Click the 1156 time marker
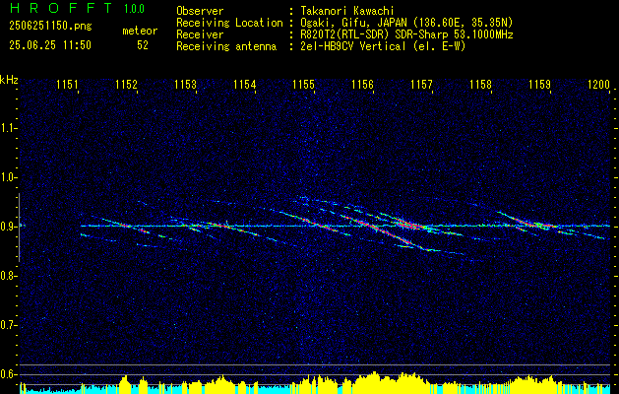 tap(362, 85)
